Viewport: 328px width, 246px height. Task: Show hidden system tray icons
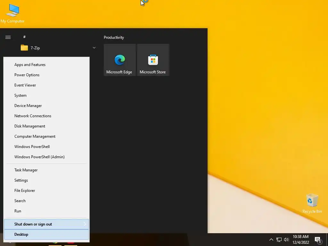(271, 240)
